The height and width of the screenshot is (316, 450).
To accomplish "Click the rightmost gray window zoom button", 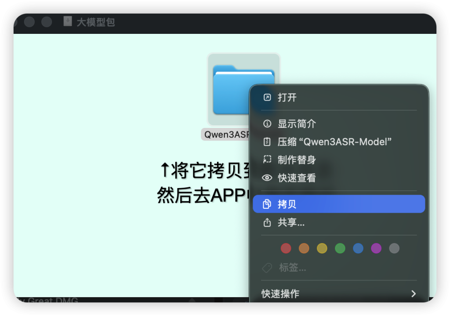I will pos(46,22).
